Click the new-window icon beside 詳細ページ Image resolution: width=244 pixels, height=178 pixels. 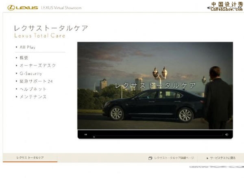coord(150,158)
